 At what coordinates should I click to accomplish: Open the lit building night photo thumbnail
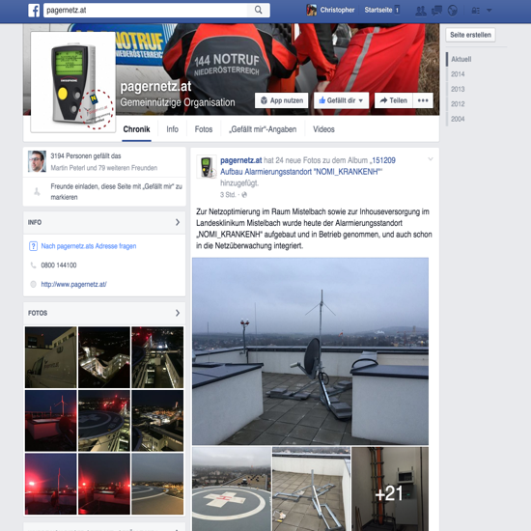(104, 357)
